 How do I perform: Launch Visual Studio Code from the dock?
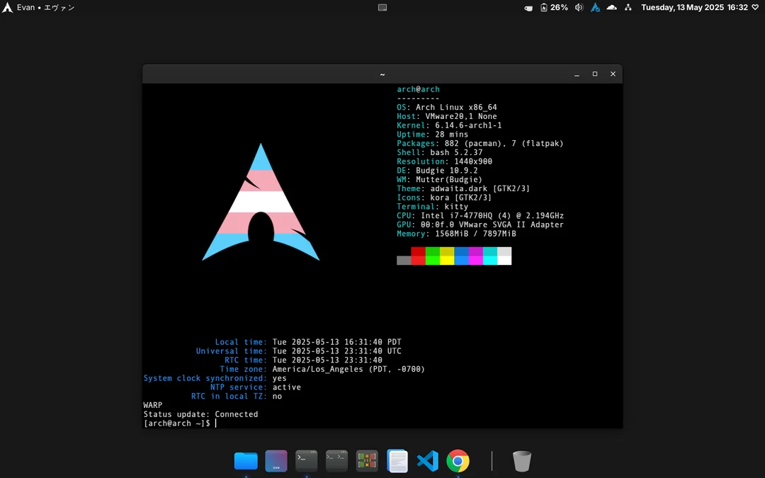428,461
